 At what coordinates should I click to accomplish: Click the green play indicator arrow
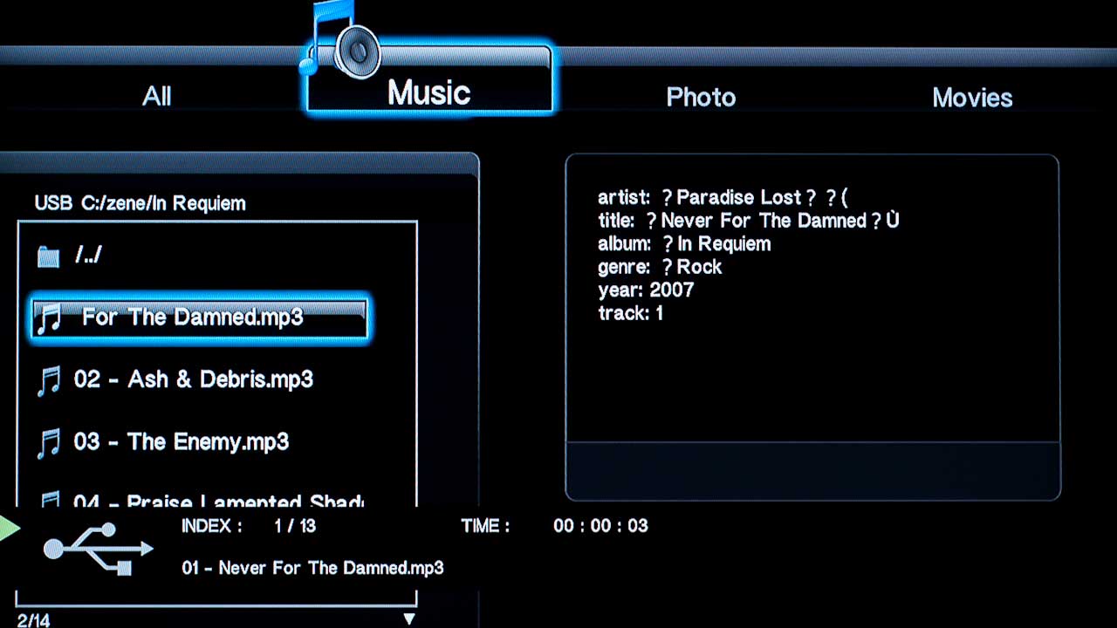9,528
